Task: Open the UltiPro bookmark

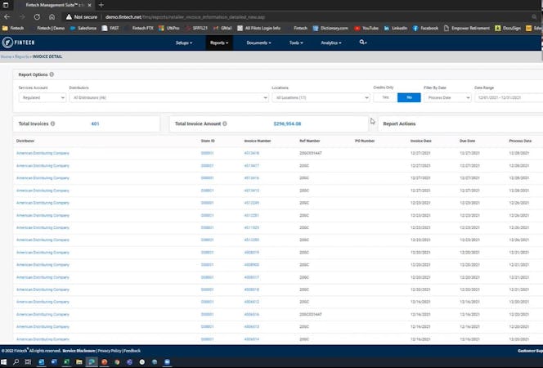Action: (x=169, y=28)
